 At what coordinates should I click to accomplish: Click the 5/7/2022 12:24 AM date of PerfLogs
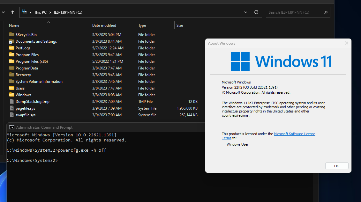click(108, 48)
